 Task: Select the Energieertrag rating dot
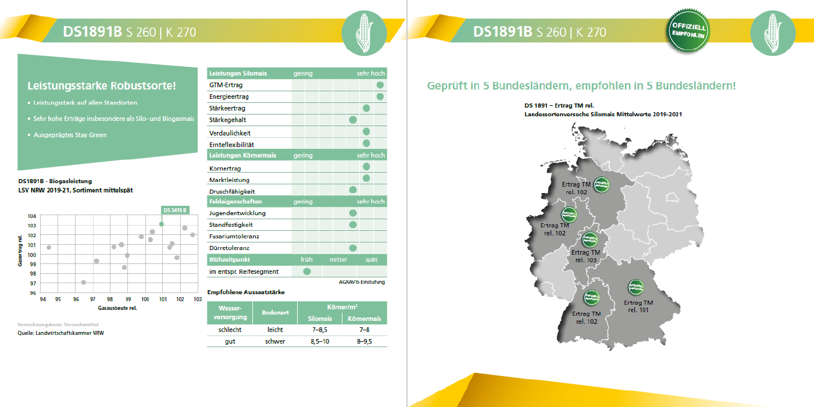point(380,97)
